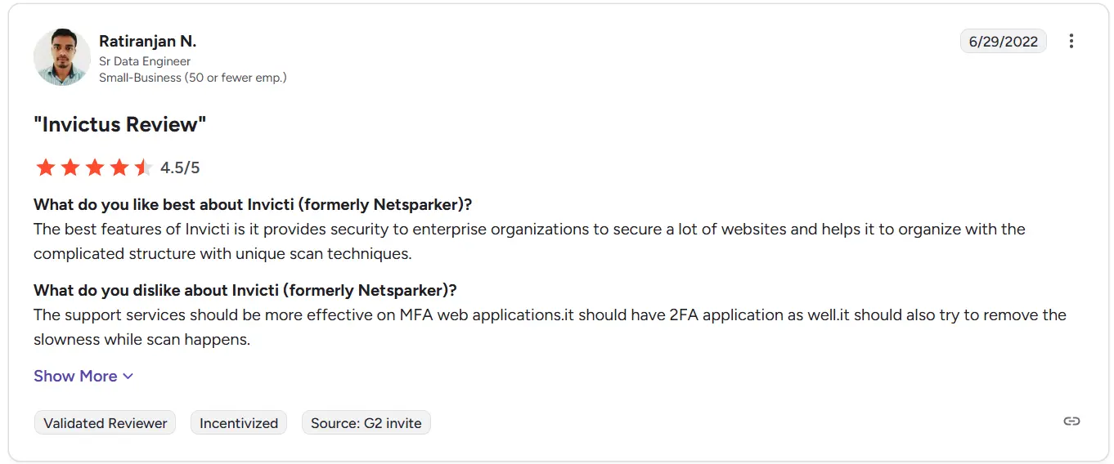This screenshot has width=1114, height=464.
Task: Click the What do you dislike question heading
Action: point(245,290)
